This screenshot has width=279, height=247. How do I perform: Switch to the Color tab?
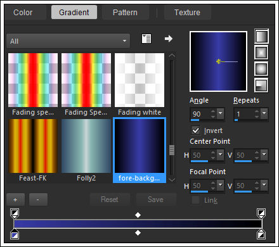(x=23, y=12)
